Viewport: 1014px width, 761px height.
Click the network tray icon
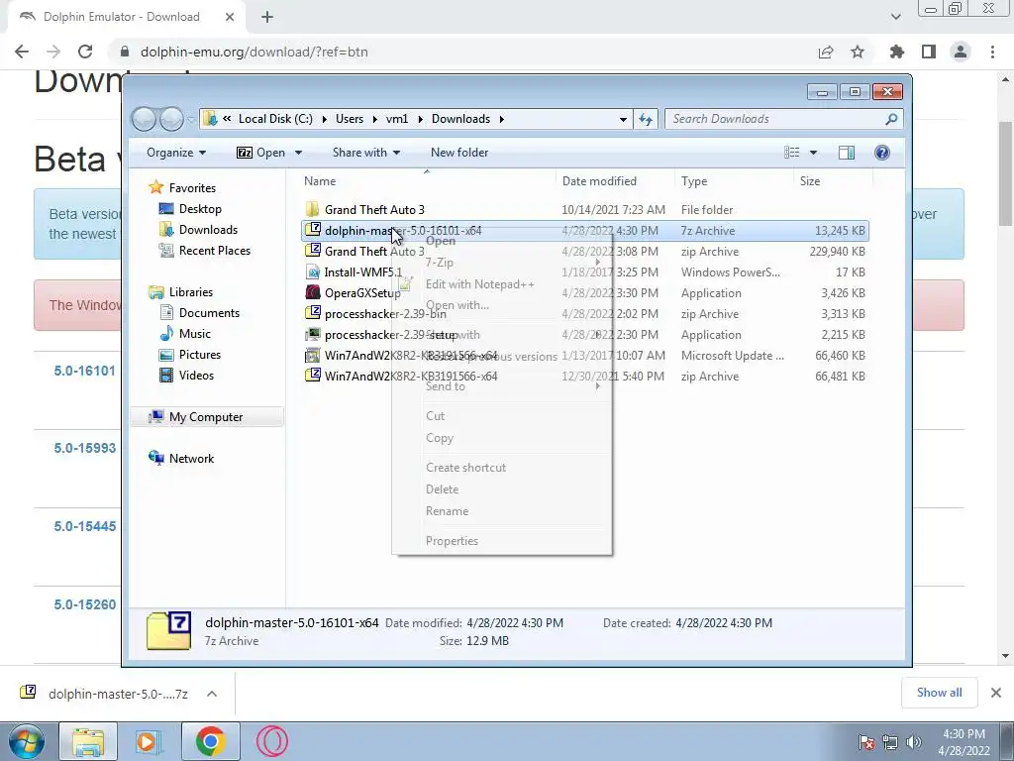890,742
